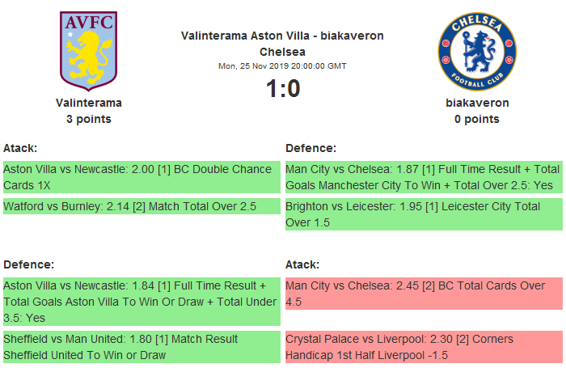Open the biakaveron player name
The width and height of the screenshot is (566, 372).
477,103
